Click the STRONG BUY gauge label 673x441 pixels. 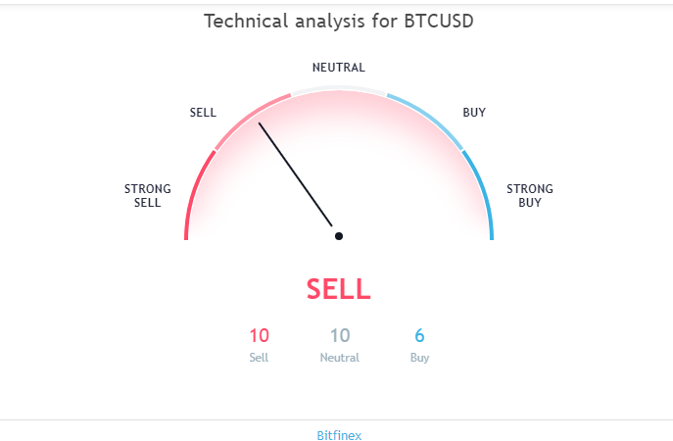pos(530,195)
